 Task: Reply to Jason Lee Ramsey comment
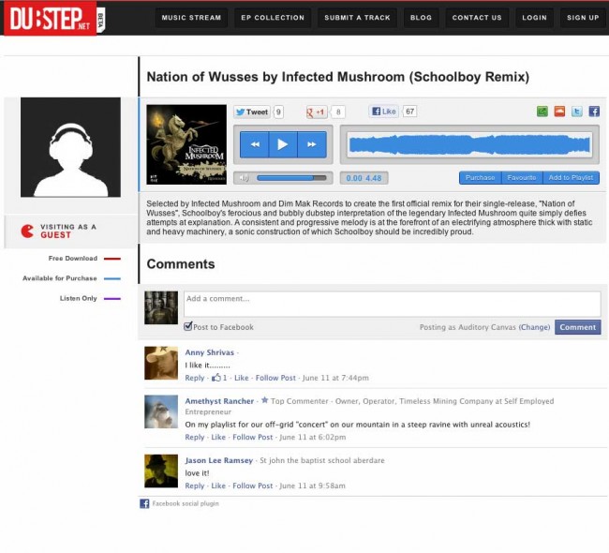[195, 486]
